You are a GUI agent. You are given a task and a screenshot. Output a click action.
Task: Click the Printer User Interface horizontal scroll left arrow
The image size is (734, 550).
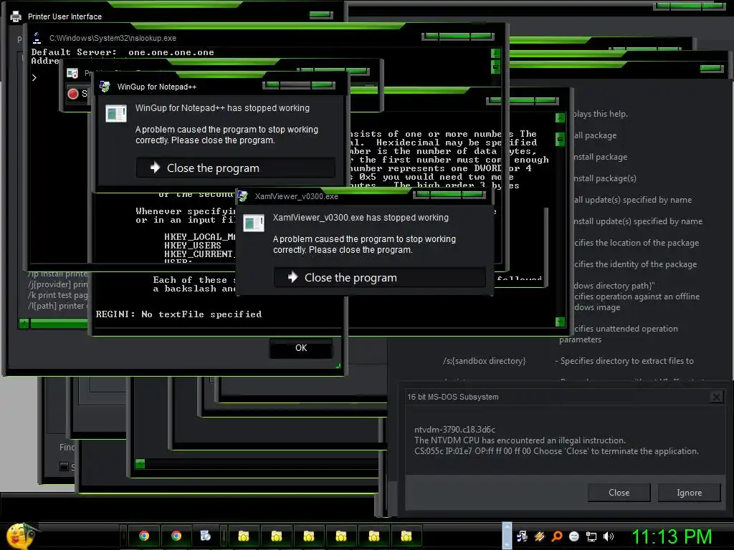[24, 323]
